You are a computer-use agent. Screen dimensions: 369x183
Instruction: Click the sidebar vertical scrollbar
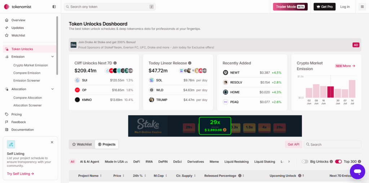[x=57, y=45]
